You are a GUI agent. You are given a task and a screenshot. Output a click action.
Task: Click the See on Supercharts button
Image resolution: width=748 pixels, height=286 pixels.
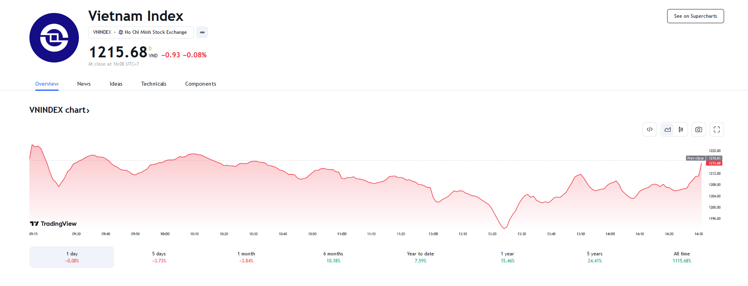click(695, 16)
